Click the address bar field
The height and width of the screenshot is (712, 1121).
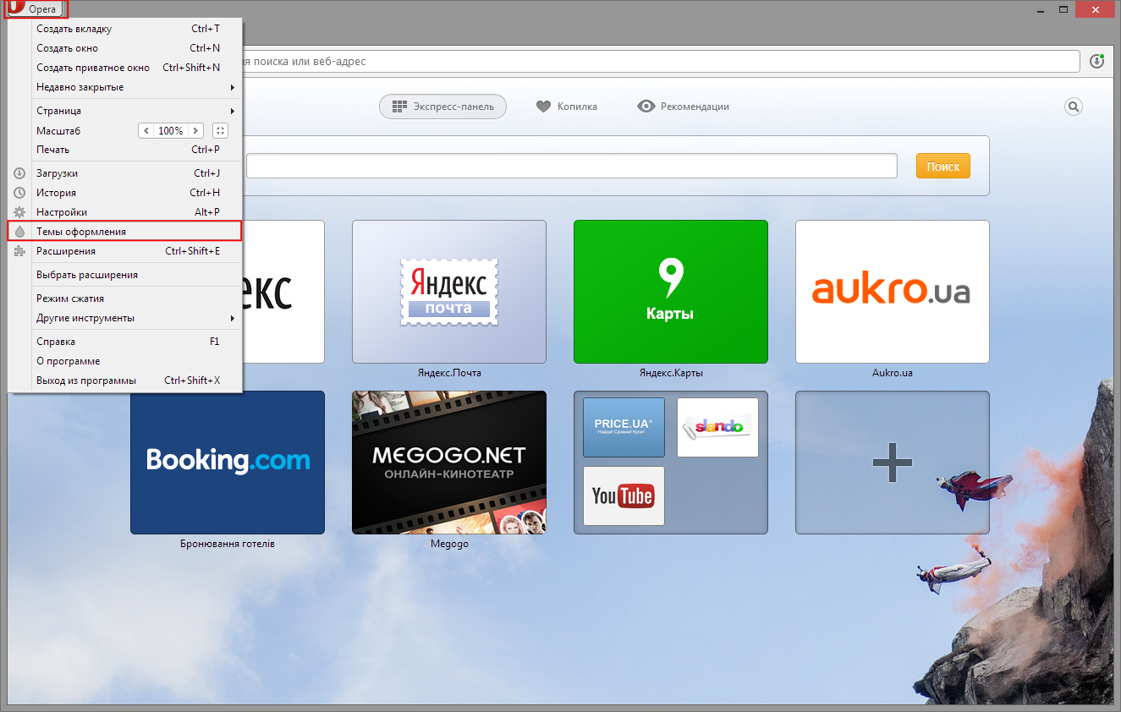point(660,62)
